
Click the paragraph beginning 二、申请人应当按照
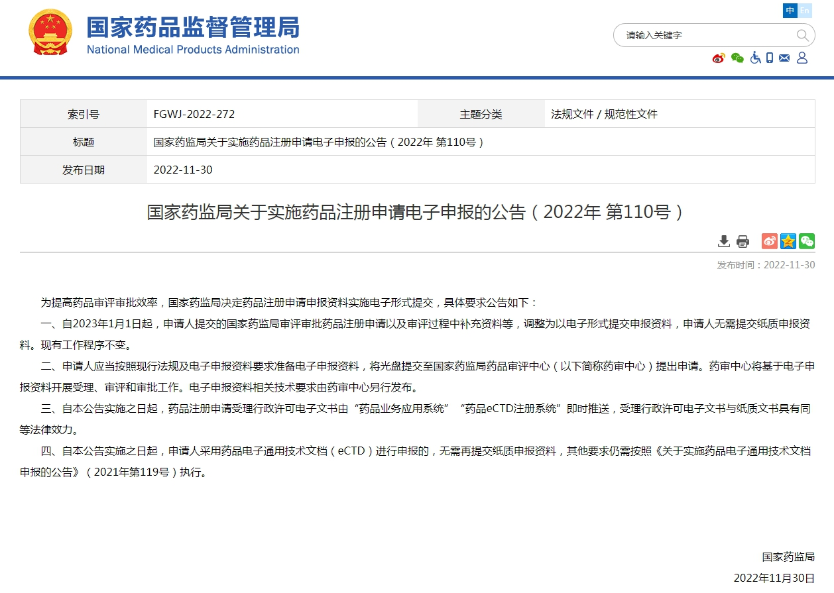point(417,376)
